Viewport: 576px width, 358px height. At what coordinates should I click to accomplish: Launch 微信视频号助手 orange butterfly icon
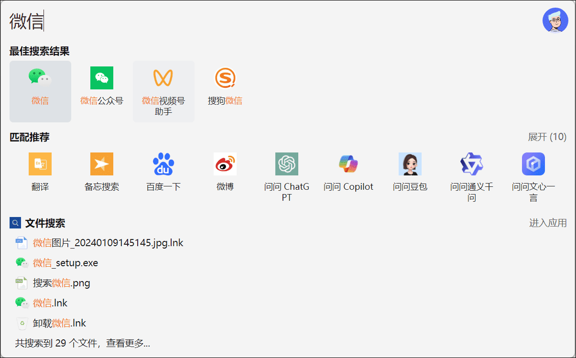coord(163,78)
